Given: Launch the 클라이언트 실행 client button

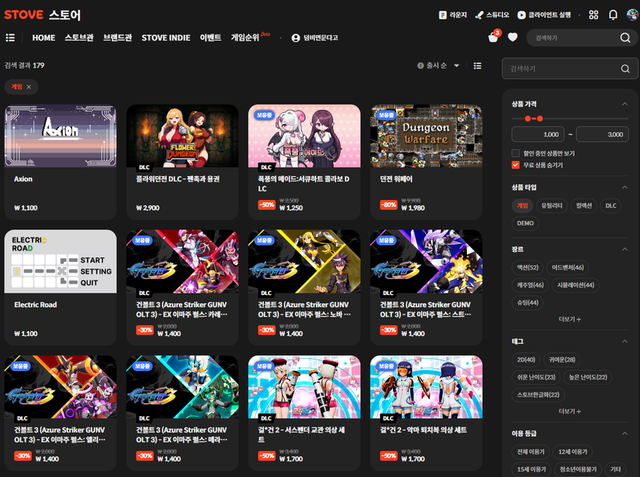Looking at the screenshot, I should coord(544,15).
